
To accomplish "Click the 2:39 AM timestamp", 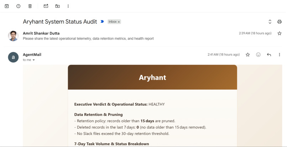I will tap(255, 33).
